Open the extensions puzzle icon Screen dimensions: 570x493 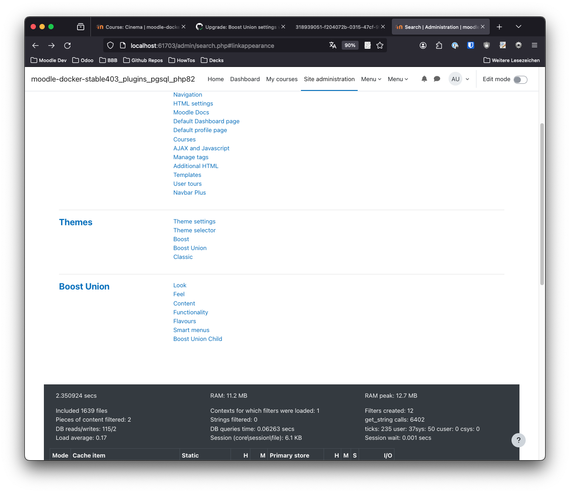(x=439, y=45)
